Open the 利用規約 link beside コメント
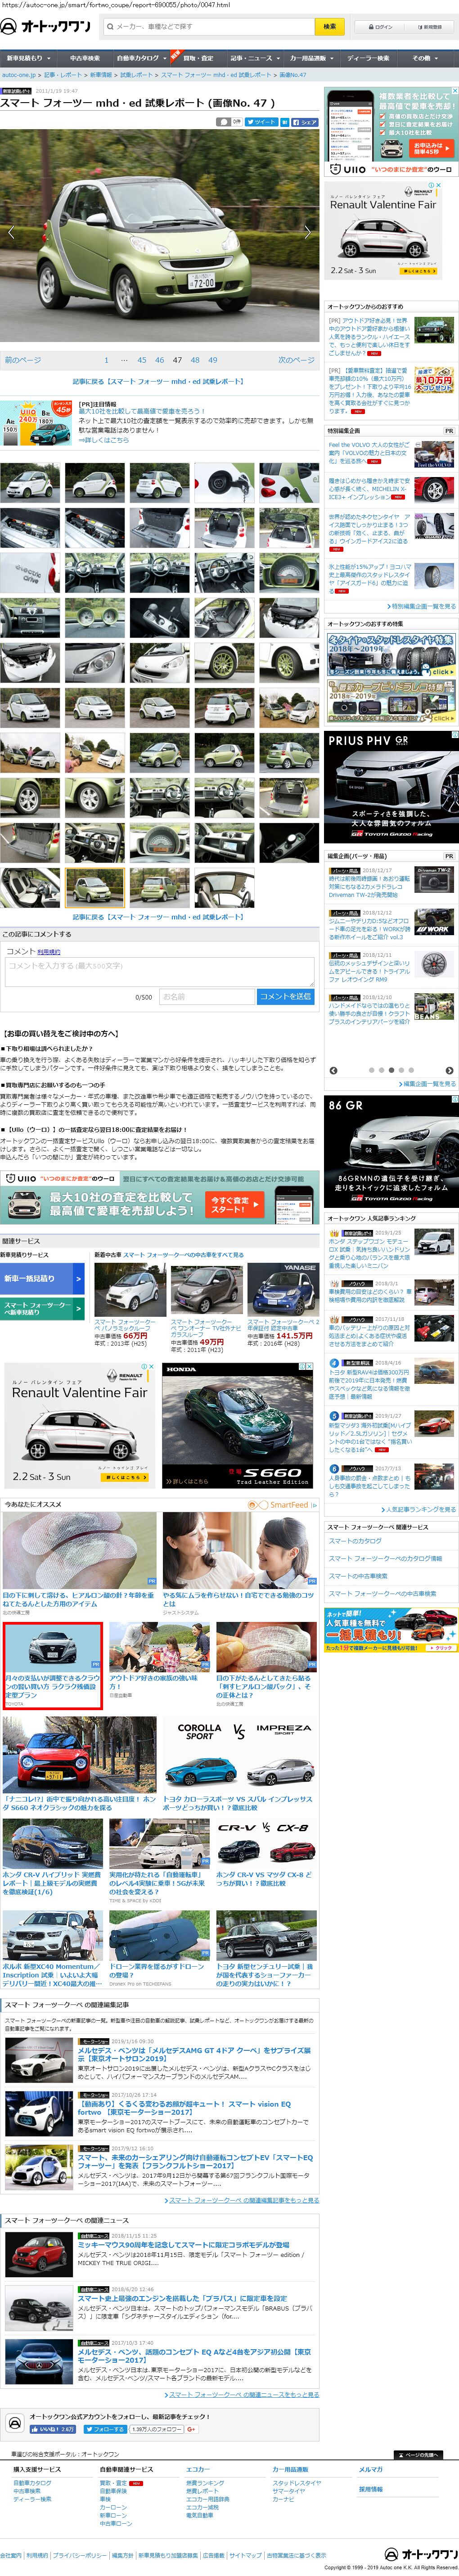 tap(49, 952)
